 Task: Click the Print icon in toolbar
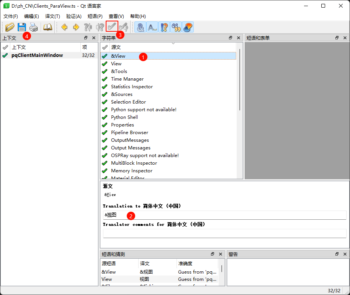34,27
